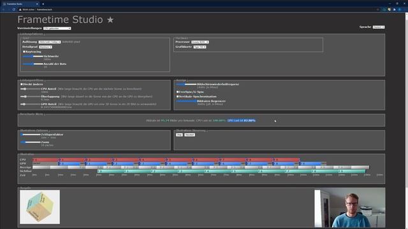Click the not-secure warning icon in the address bar
Viewport: 408px width, 229px height.
[20, 10]
